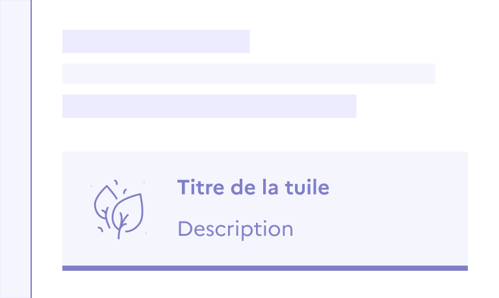The height and width of the screenshot is (298, 499).
Task: Select the short top placeholder bar
Action: coord(156,41)
